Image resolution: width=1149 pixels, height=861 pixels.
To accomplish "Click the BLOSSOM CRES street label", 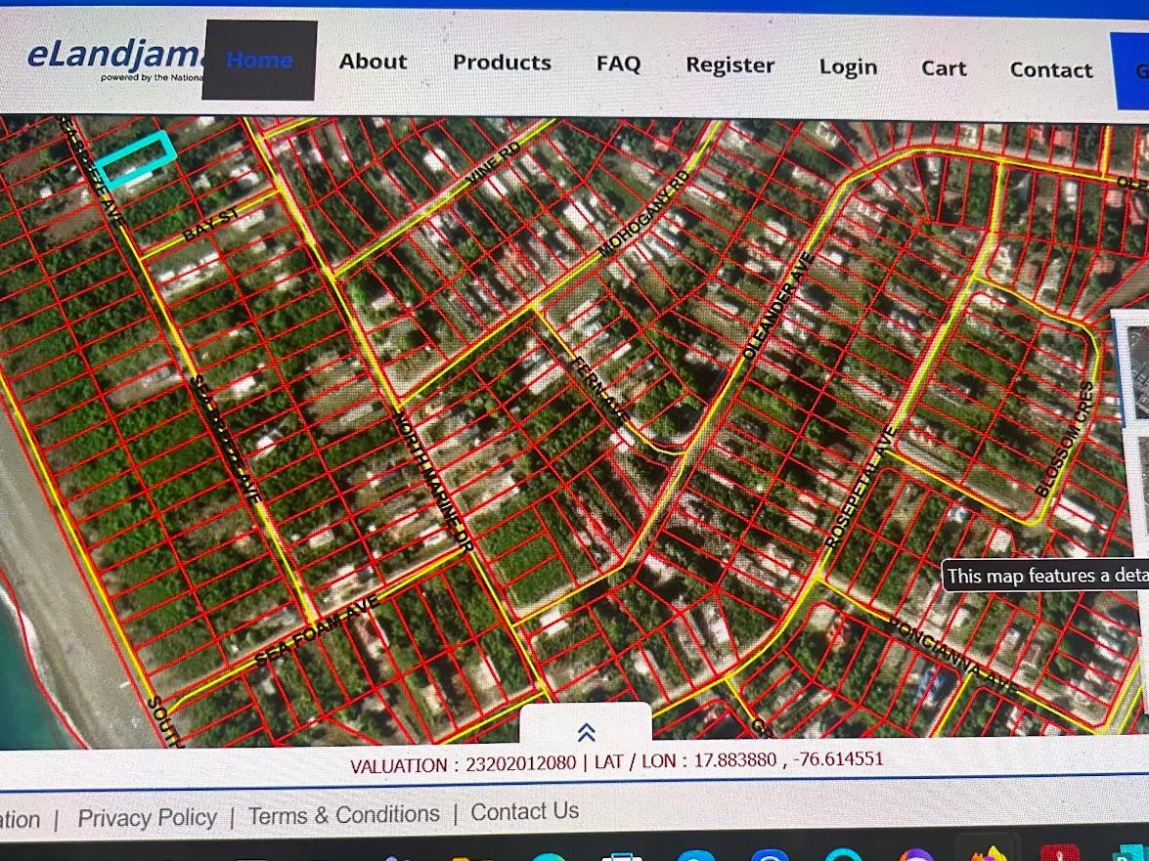I will pyautogui.click(x=1066, y=439).
